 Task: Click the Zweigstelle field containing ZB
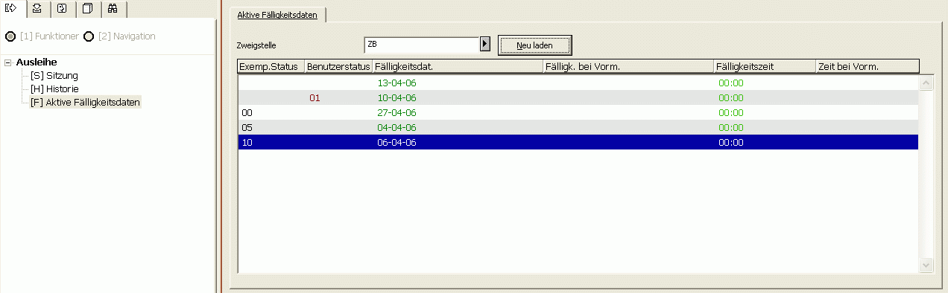click(422, 45)
